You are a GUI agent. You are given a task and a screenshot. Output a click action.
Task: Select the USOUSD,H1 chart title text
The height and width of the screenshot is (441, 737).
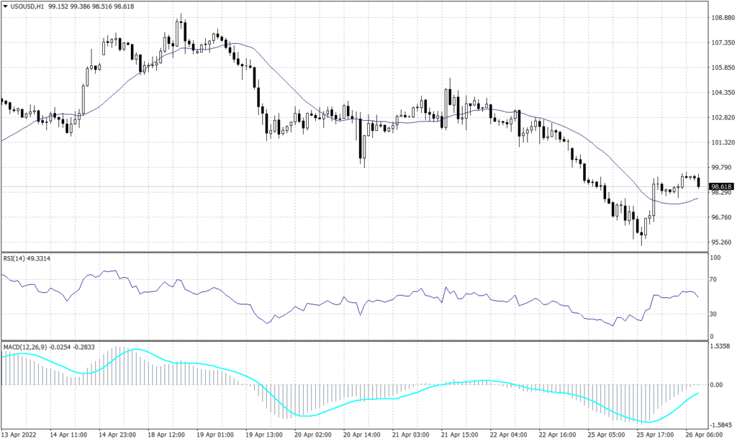pos(27,6)
